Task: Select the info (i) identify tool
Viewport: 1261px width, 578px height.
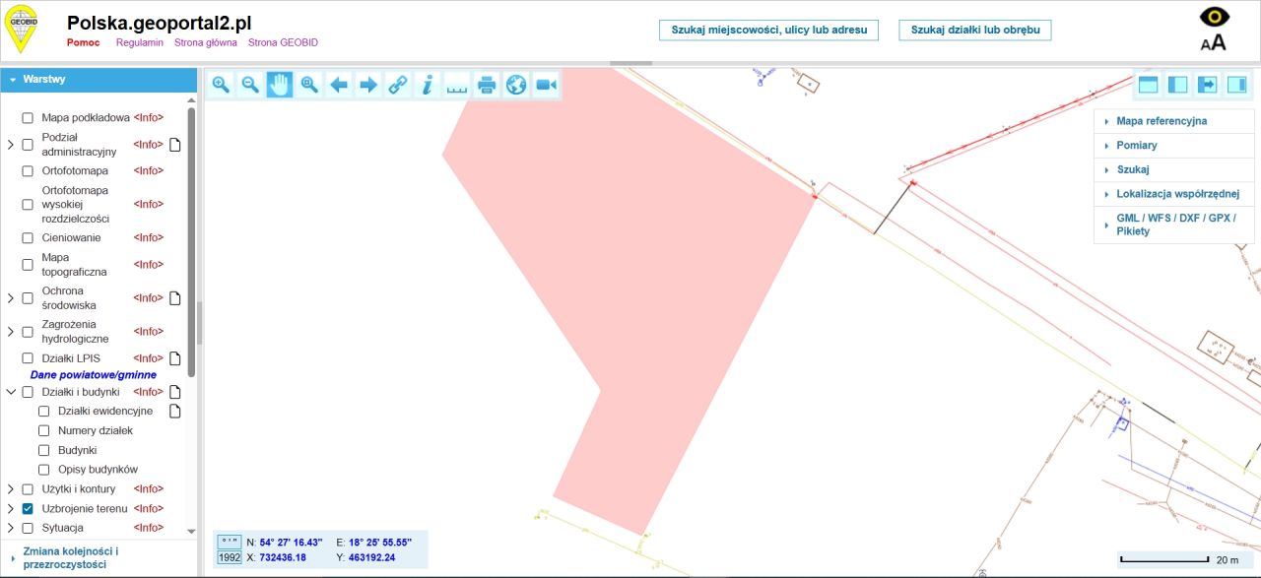Action: pos(428,85)
